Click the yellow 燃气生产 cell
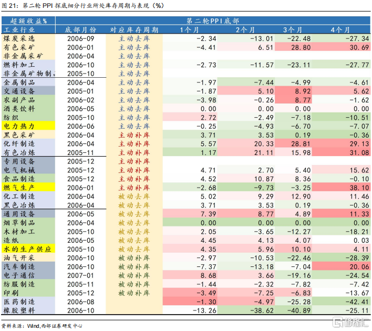The image size is (372, 331). [x=28, y=188]
